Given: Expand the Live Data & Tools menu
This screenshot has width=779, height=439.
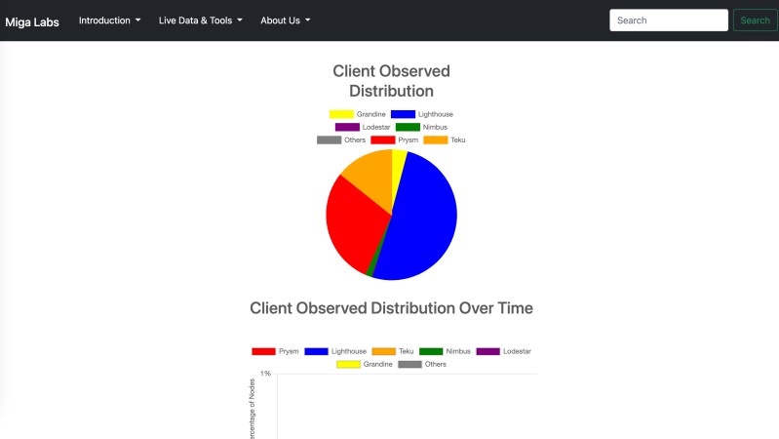Looking at the screenshot, I should click(200, 20).
